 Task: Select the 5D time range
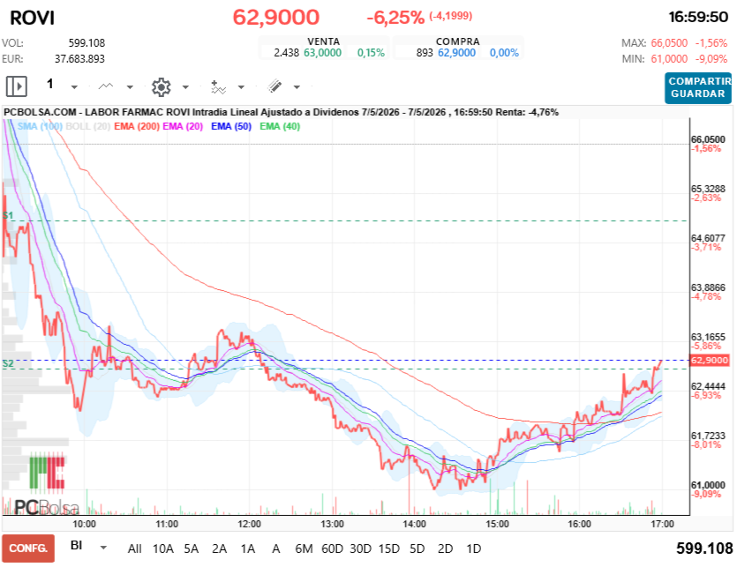pyautogui.click(x=417, y=548)
